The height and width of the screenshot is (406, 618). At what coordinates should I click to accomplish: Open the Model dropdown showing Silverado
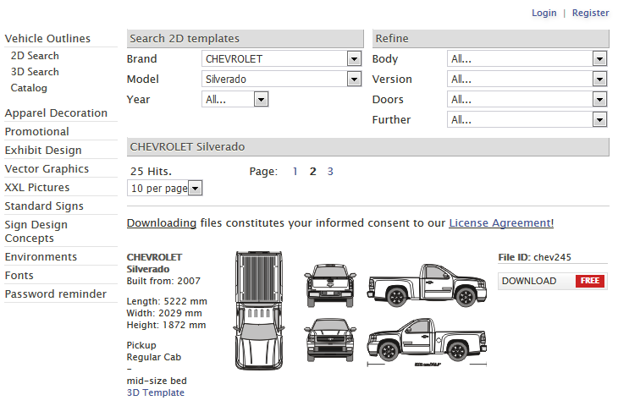[x=281, y=80]
